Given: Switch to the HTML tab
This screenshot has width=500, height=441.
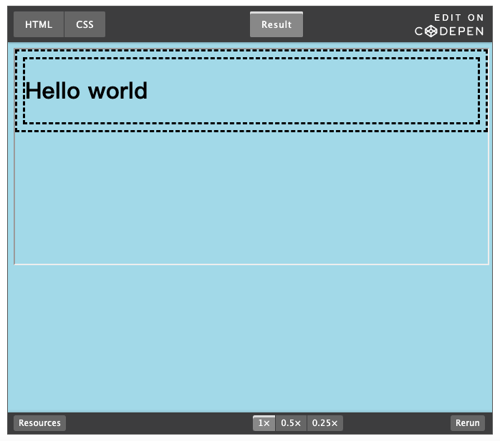Looking at the screenshot, I should tap(39, 24).
